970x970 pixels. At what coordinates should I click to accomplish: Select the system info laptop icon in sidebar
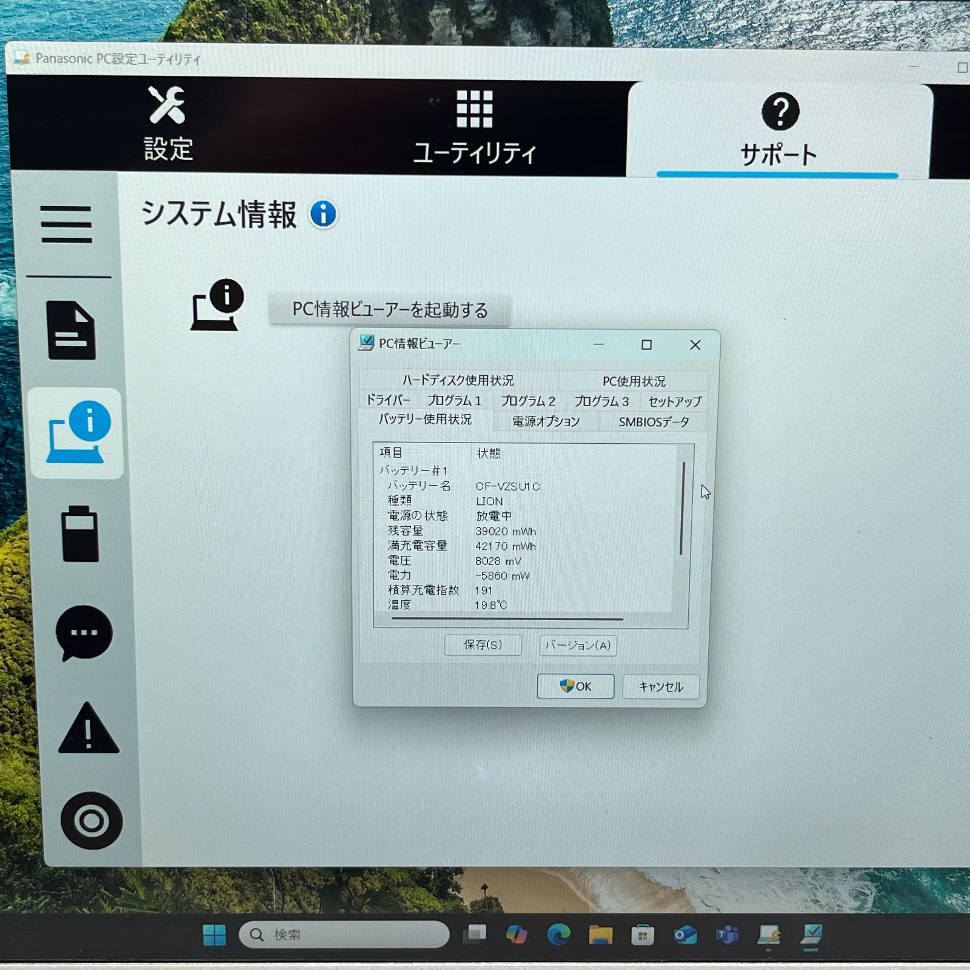pyautogui.click(x=78, y=433)
